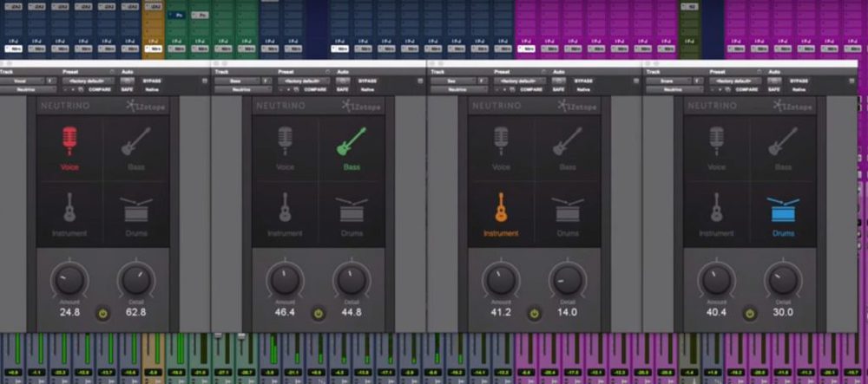Screen dimensions: 868x384
Task: Select Drums mode in the Vocal track Neutrino
Action: pos(135,216)
